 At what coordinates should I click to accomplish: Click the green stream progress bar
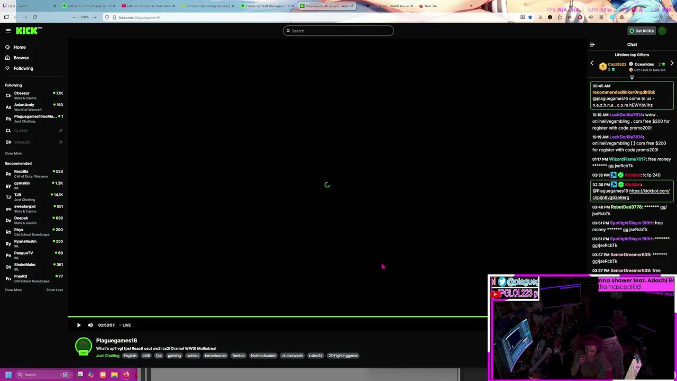[278, 317]
